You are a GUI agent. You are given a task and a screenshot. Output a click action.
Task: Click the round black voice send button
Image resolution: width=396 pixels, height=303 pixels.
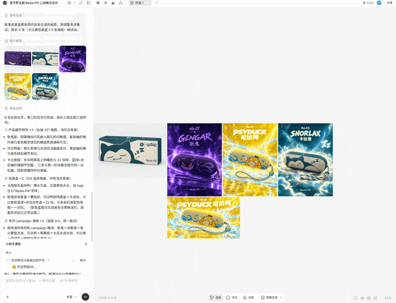[85, 297]
